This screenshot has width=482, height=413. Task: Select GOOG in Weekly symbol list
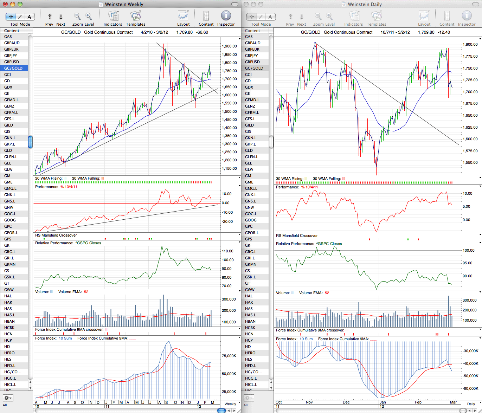tap(14, 220)
